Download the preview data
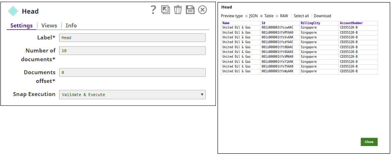Screen dimensions: 391x155 click(322, 16)
